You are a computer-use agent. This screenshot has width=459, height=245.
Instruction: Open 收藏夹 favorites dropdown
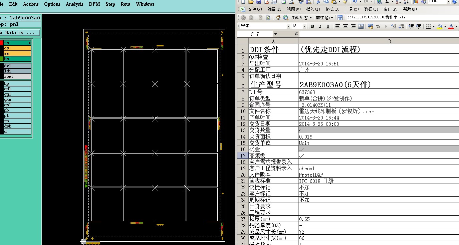click(x=301, y=18)
